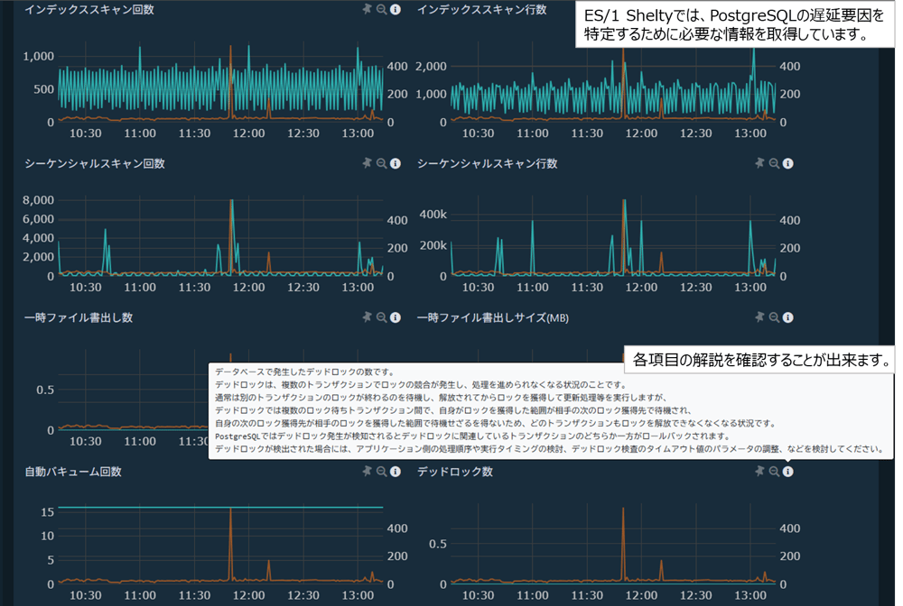Pin the インデックススキャン行数 panel
This screenshot has width=903, height=606.
(759, 8)
